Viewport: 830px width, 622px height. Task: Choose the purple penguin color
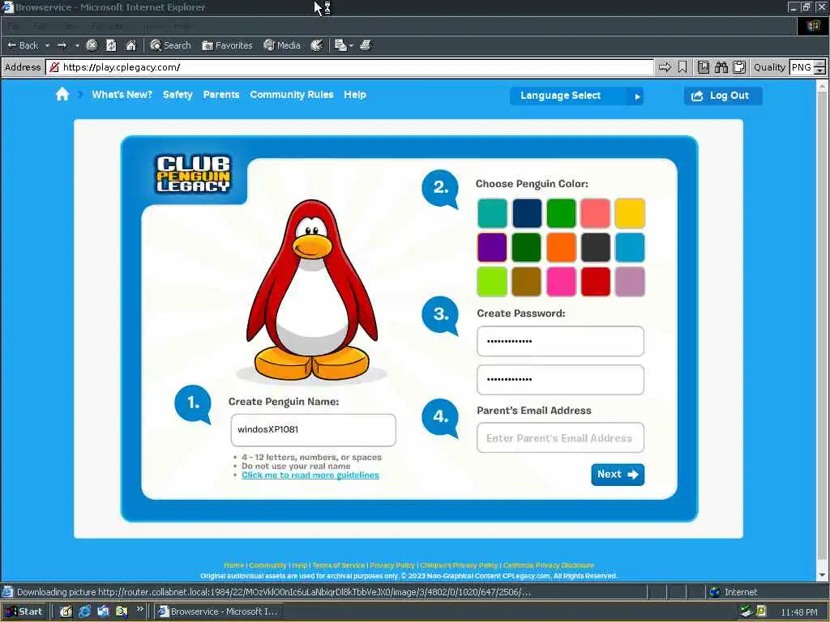(492, 248)
